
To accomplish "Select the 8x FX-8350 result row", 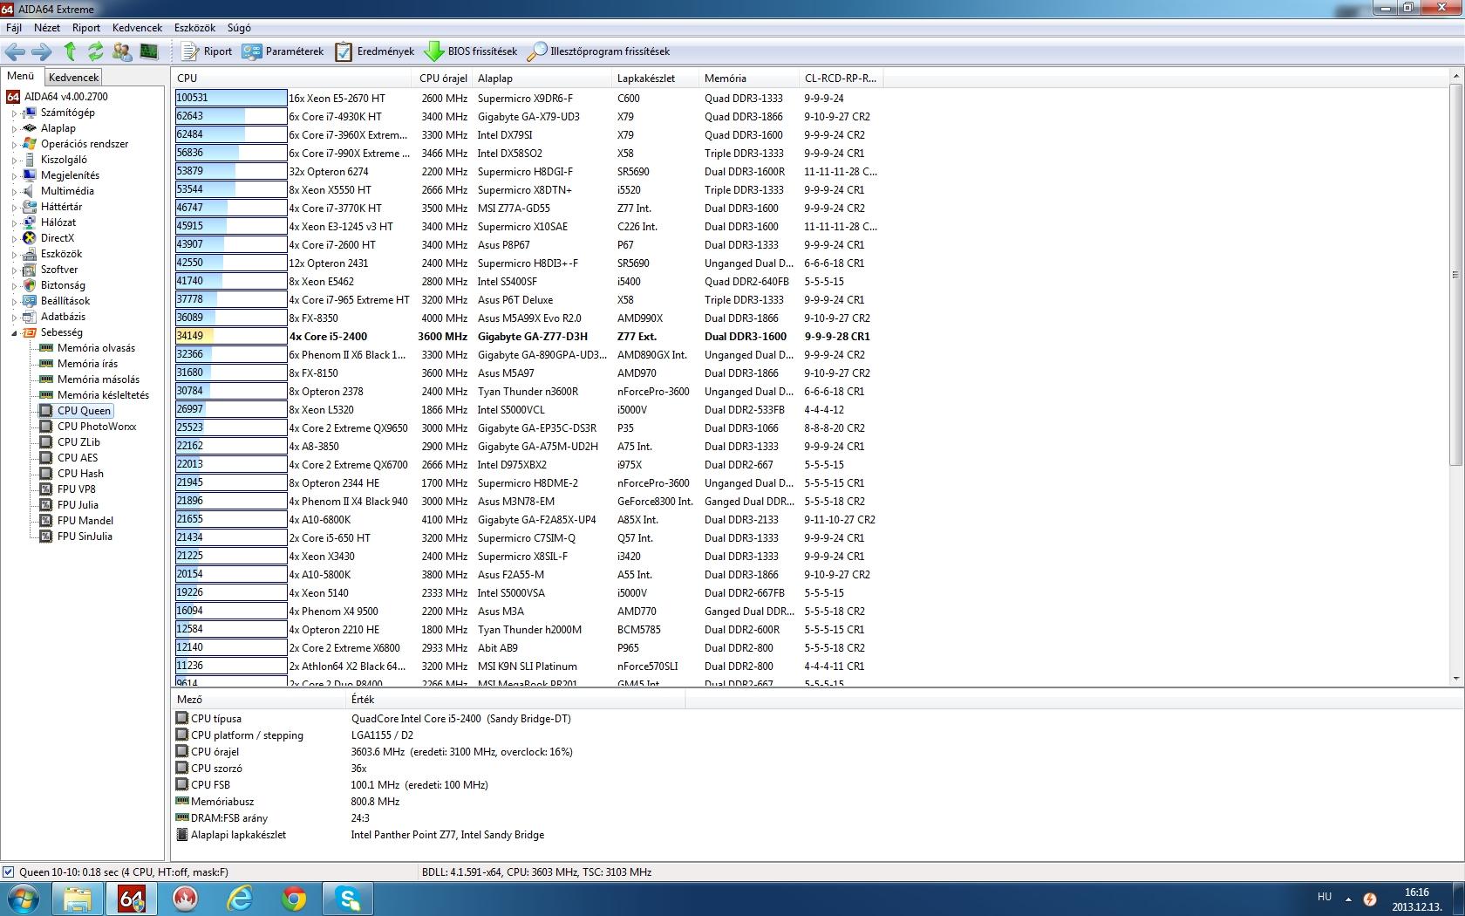I will tap(528, 318).
